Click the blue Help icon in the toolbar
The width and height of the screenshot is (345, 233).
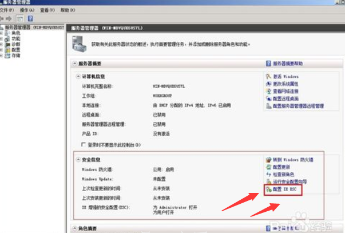click(30, 18)
